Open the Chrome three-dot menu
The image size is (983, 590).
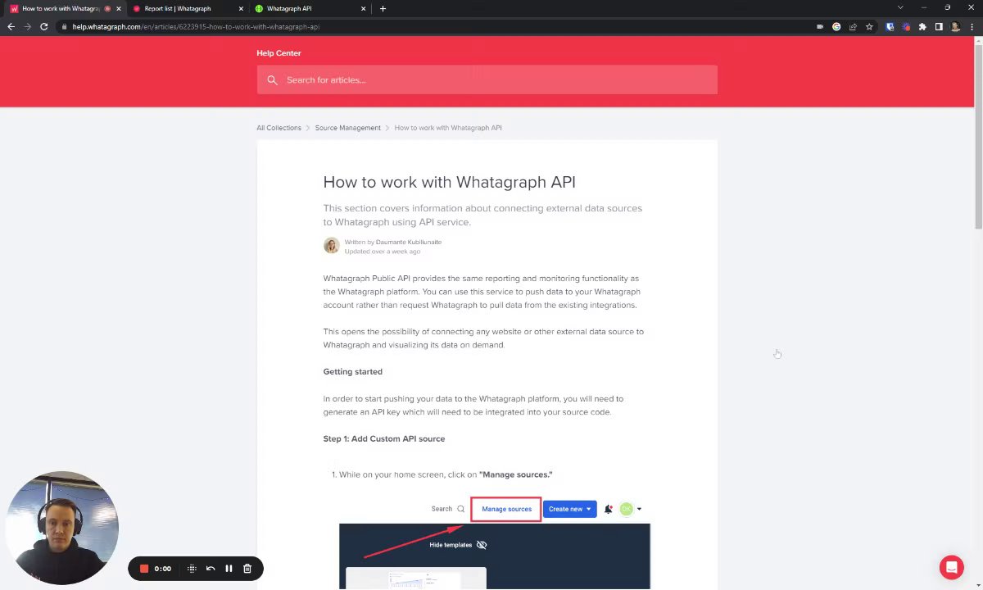pos(972,26)
